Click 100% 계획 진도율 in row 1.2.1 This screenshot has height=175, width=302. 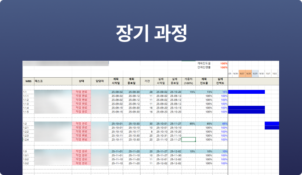(x=204, y=128)
